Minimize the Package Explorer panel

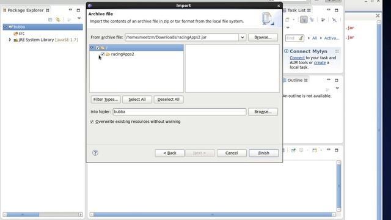pos(71,10)
